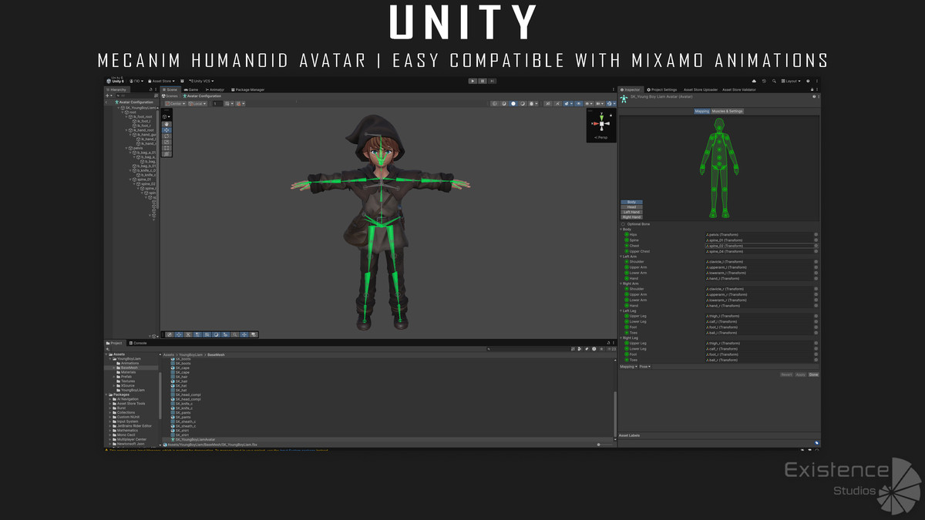
Task: Pause the game with the Pause button
Action: [x=483, y=81]
